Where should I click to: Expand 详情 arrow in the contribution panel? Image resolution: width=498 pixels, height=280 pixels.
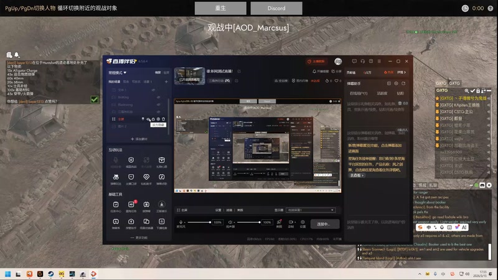point(401,72)
